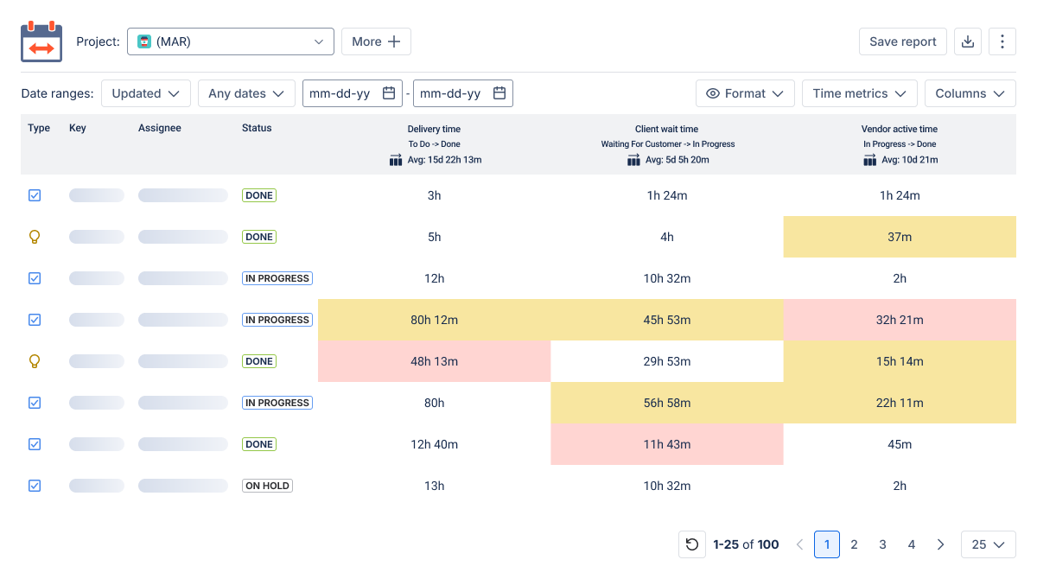Screen dimensions: 1037x579
Task: Go to page 3
Action: click(x=882, y=544)
